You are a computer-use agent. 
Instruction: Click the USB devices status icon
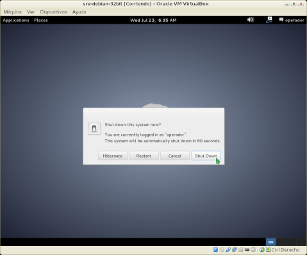(228, 249)
